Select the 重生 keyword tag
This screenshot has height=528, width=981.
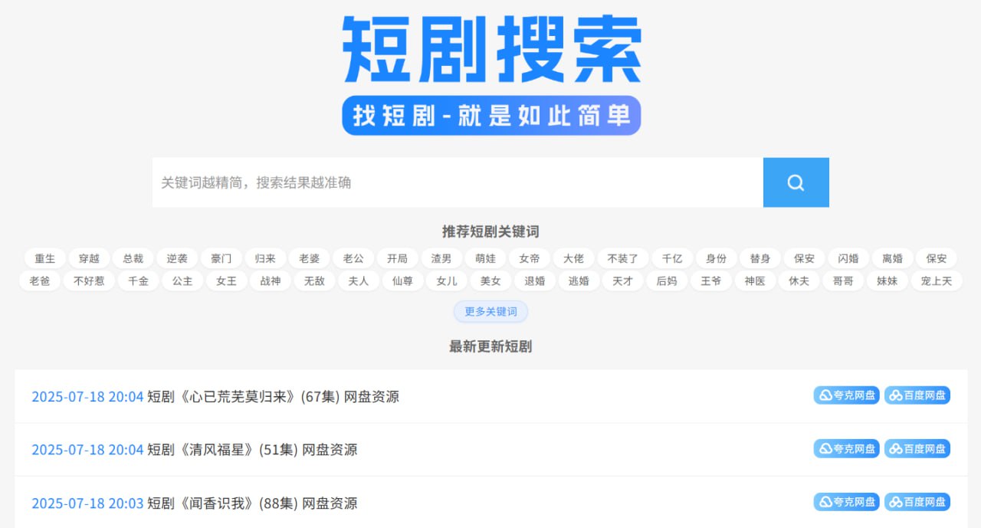pyautogui.click(x=45, y=258)
